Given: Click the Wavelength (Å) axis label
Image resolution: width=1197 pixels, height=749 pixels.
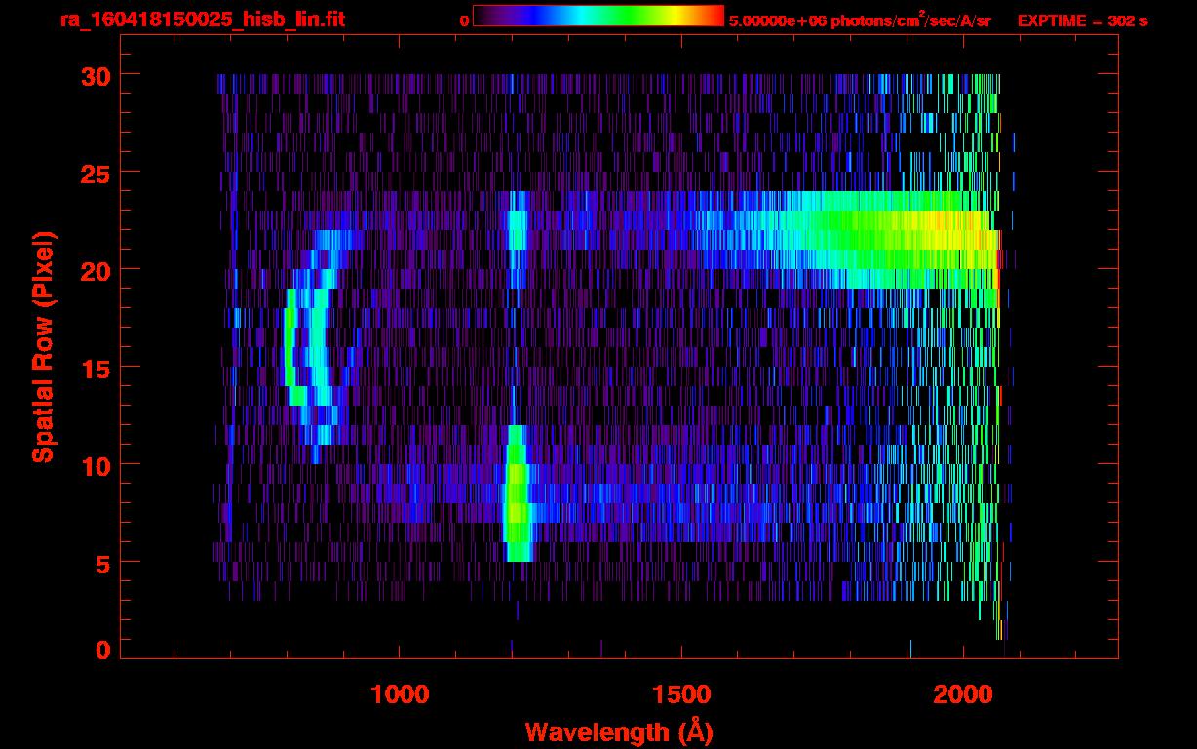Looking at the screenshot, I should pyautogui.click(x=613, y=731).
